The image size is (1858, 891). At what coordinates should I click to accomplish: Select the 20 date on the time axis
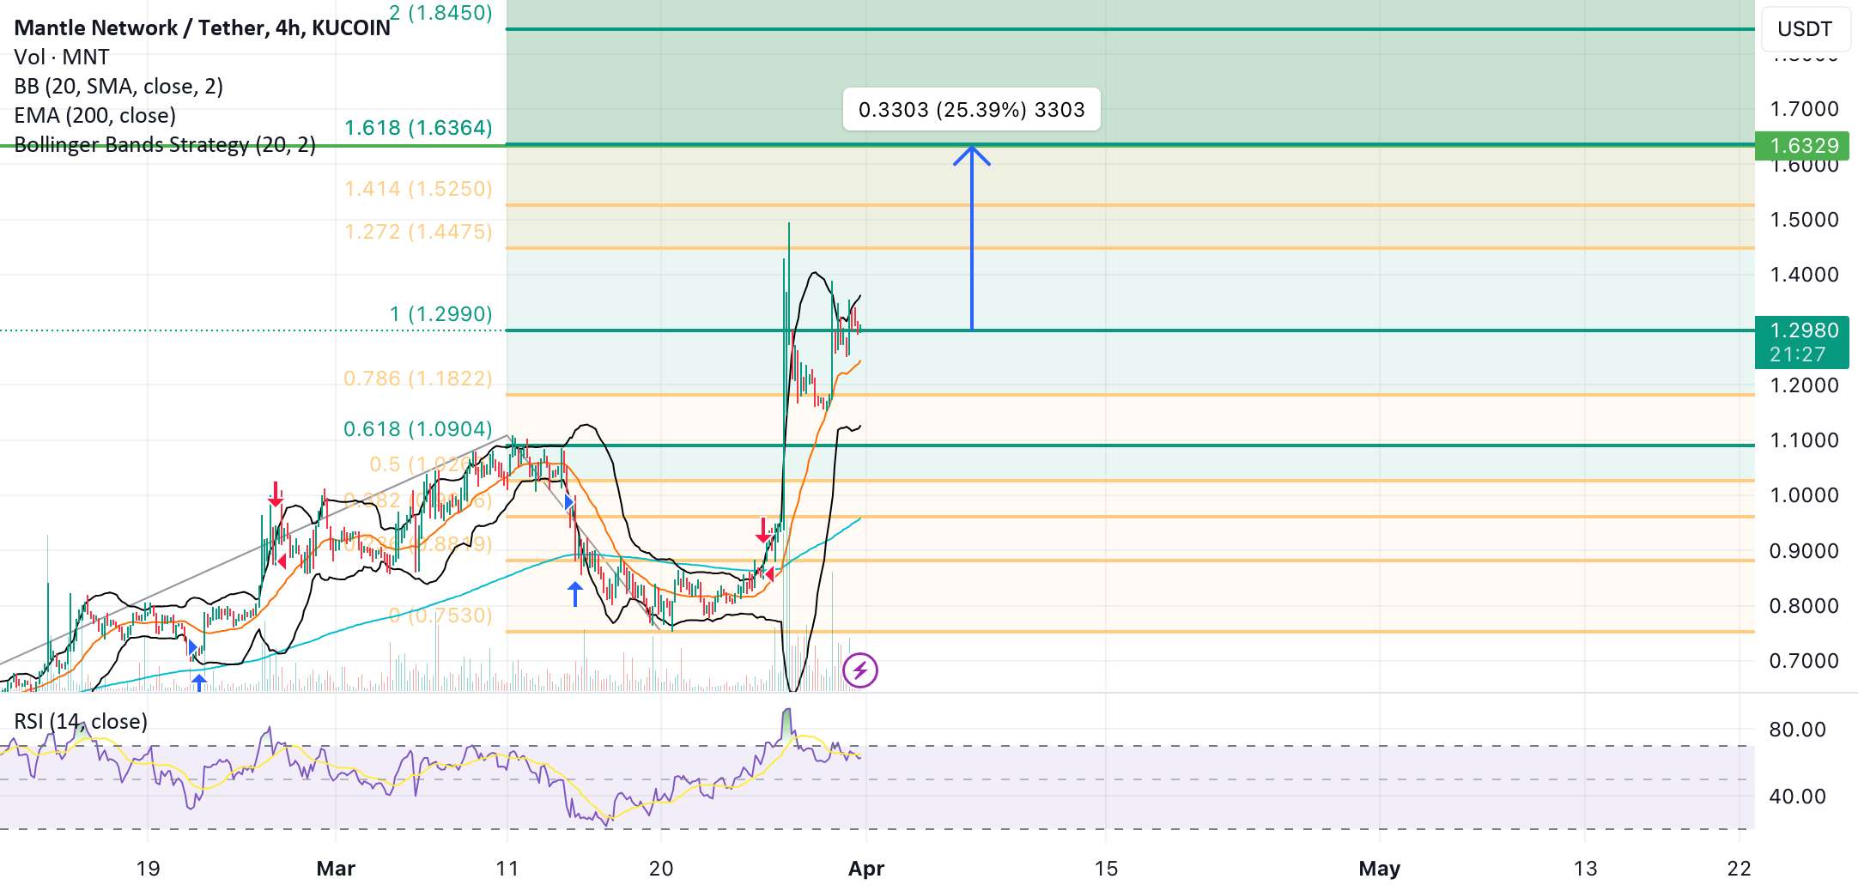[661, 869]
